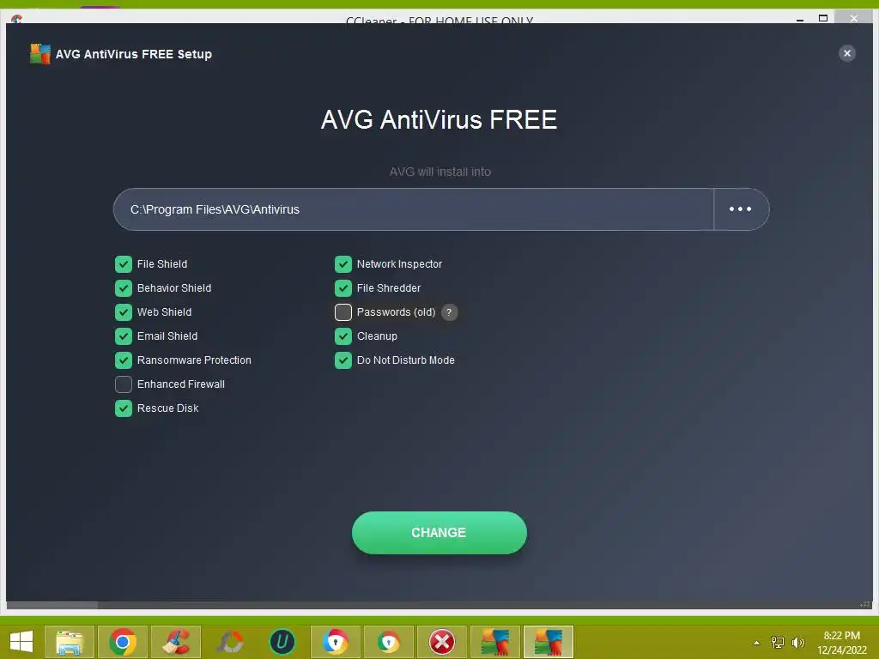Screen dimensions: 879x659
Task: Uncheck the Behavior Shield component
Action: tap(124, 288)
